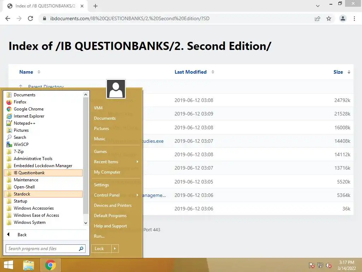Share this page using the share icon

317,18
